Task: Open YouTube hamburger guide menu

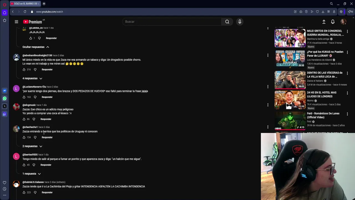Action: tap(16, 22)
